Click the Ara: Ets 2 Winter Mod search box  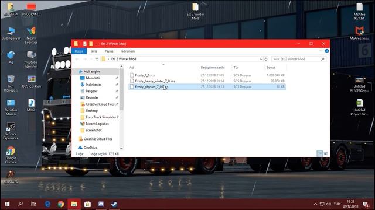pos(299,59)
